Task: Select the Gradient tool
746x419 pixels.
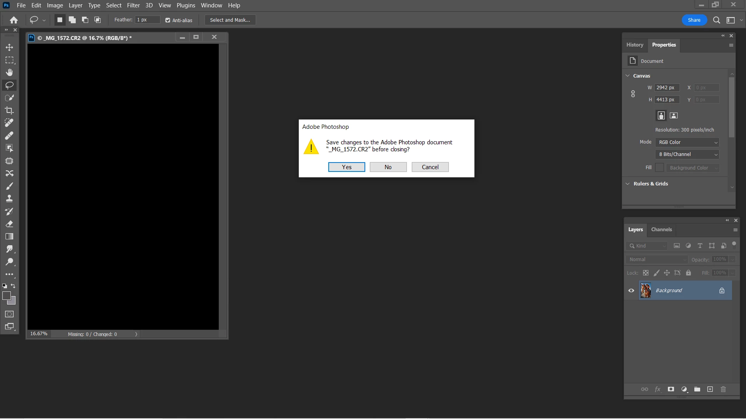Action: 9,237
